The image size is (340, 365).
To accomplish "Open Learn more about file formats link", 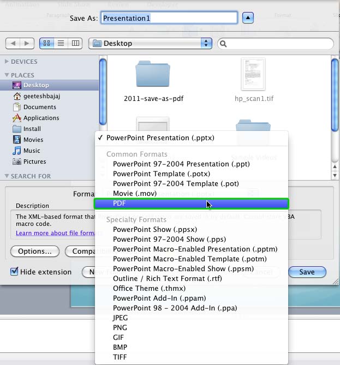I will (x=56, y=233).
